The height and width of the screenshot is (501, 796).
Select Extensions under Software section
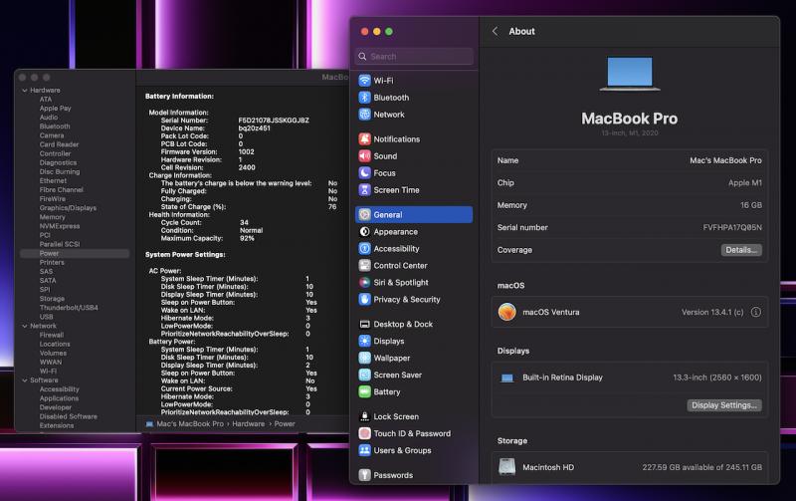(57, 425)
